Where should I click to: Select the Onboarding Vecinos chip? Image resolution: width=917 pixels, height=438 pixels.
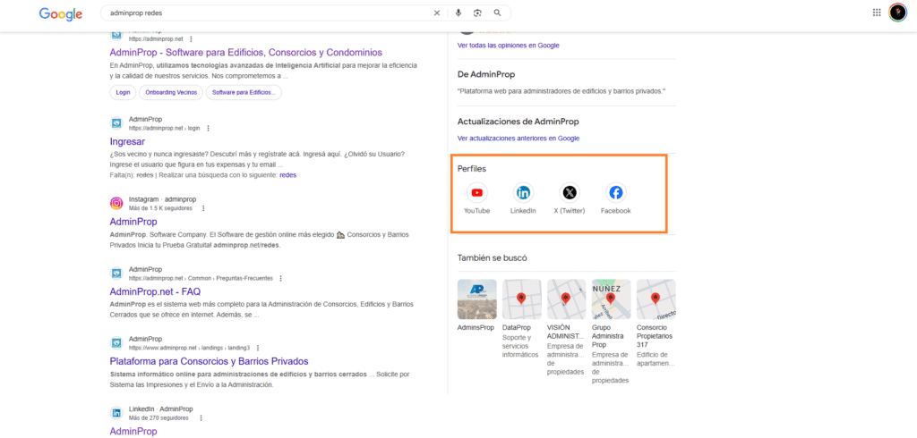[170, 92]
